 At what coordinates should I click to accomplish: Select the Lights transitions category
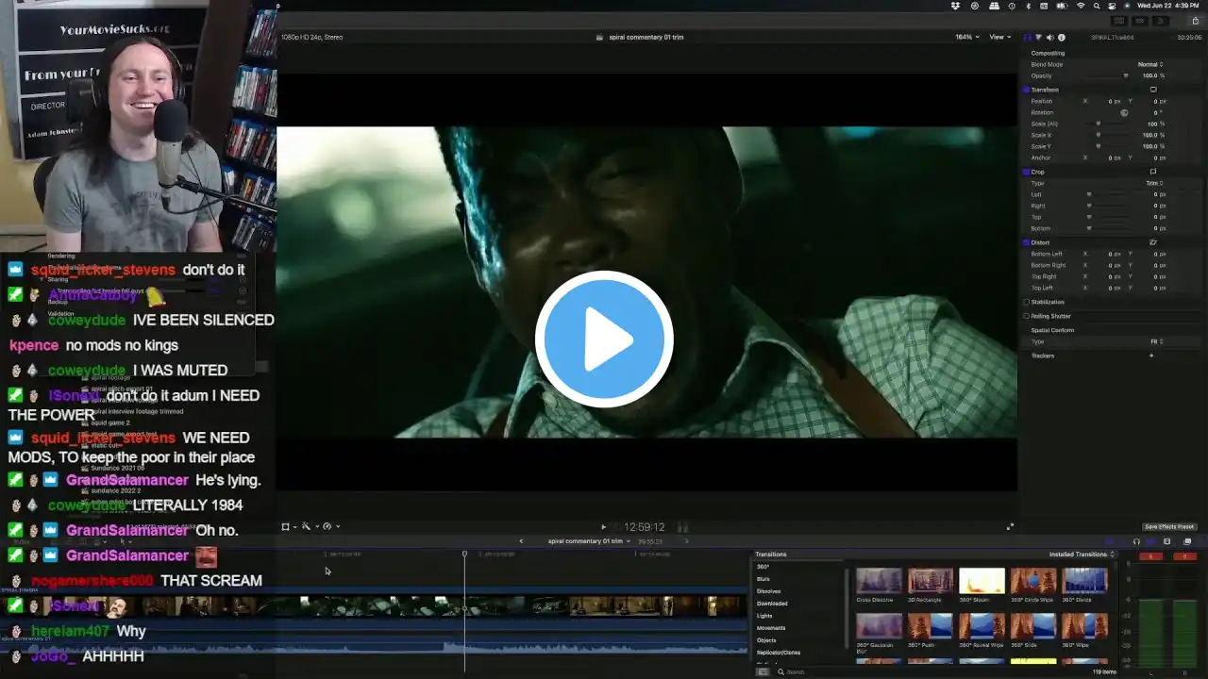click(x=764, y=616)
